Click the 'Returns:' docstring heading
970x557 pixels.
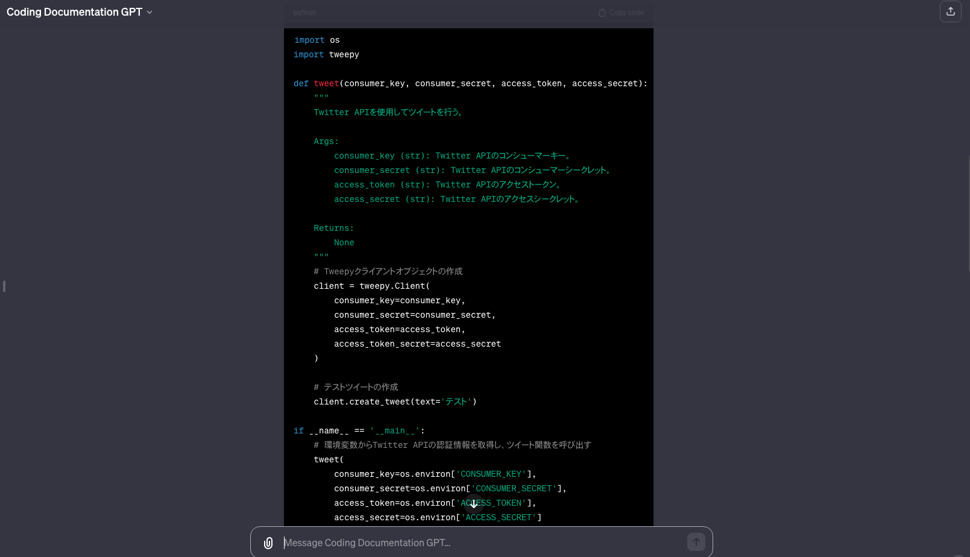click(x=334, y=228)
